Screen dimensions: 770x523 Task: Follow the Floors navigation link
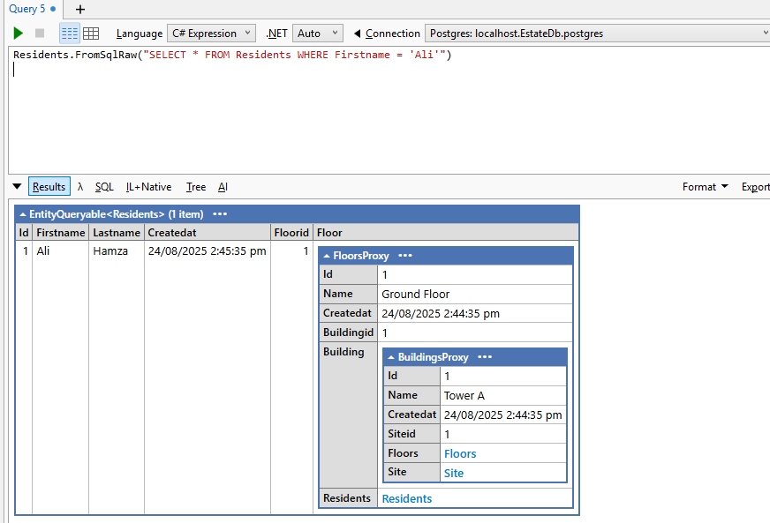[x=460, y=453]
